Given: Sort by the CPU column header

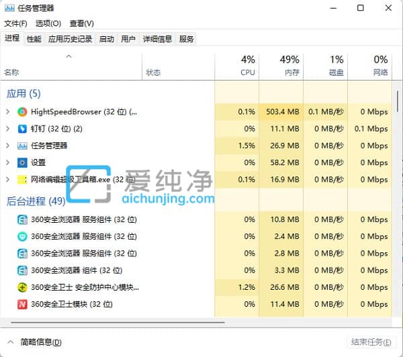Looking at the screenshot, I should pos(237,67).
